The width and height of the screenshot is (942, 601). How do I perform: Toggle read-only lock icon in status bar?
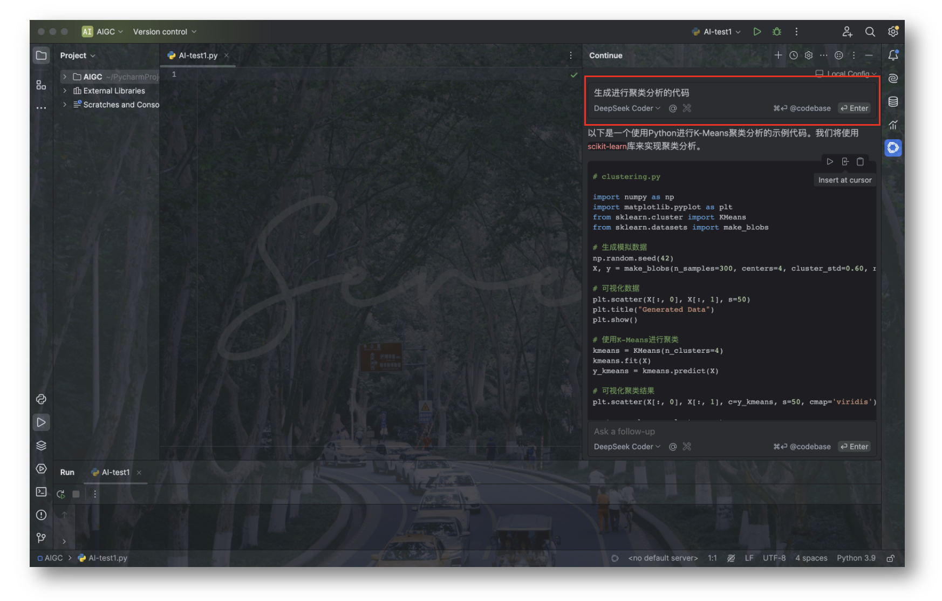pos(890,558)
